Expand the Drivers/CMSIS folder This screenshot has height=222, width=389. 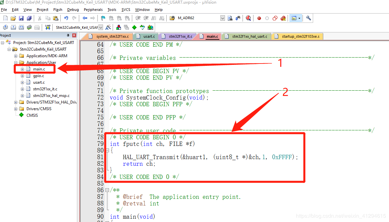[16, 109]
